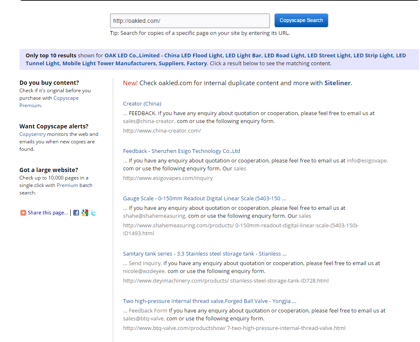
Task: Click the info@esigovape. email text
Action: coord(367,160)
